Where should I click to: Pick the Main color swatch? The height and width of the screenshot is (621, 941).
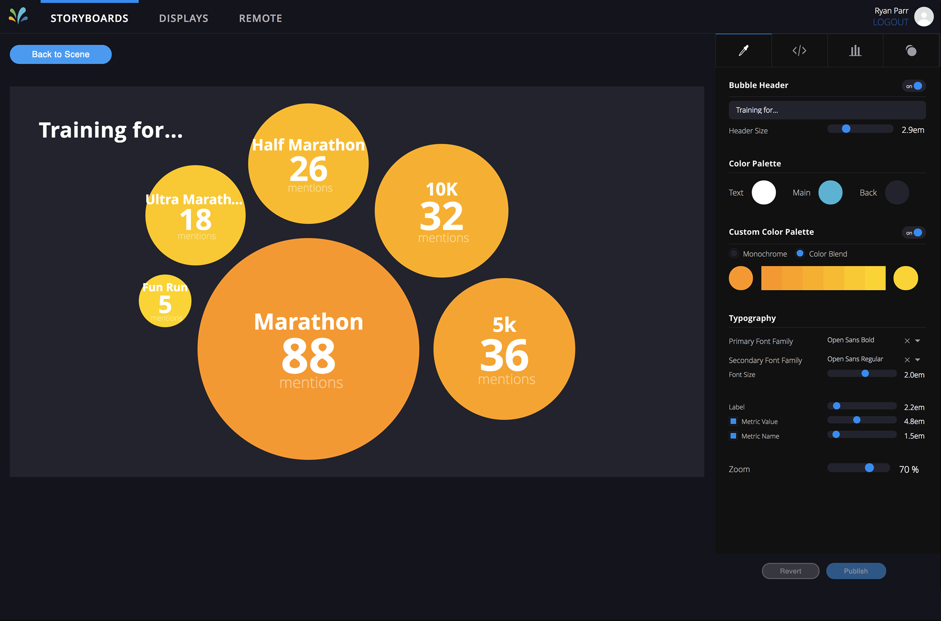click(830, 193)
